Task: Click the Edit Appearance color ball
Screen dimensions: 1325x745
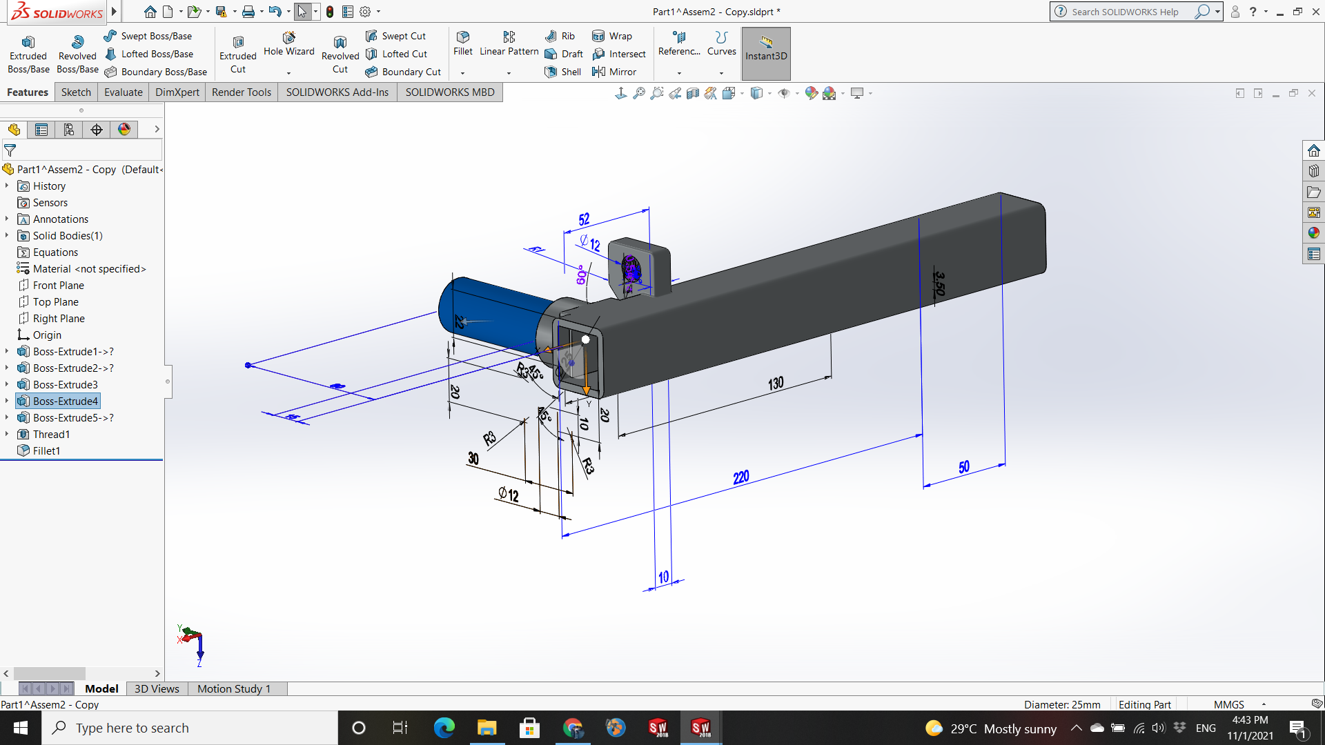Action: pos(812,93)
